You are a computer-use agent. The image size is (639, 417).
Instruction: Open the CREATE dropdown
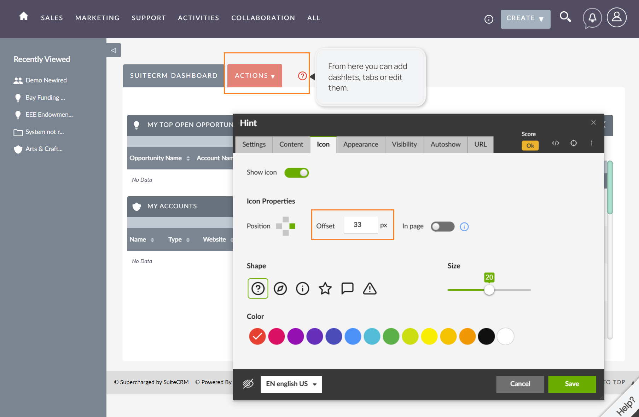525,19
